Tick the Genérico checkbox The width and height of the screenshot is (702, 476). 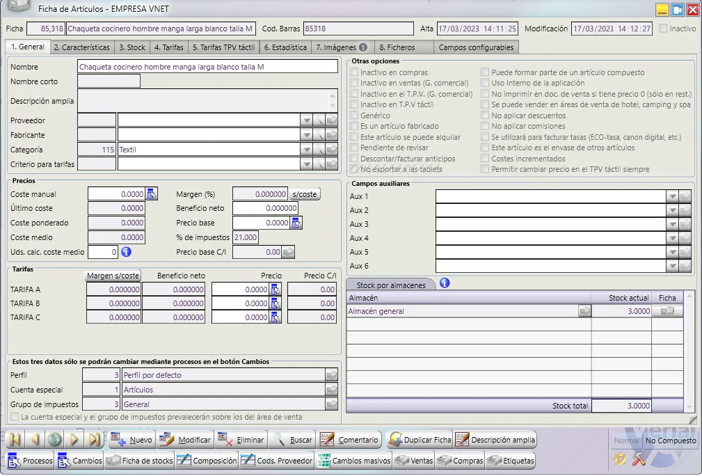coord(354,116)
